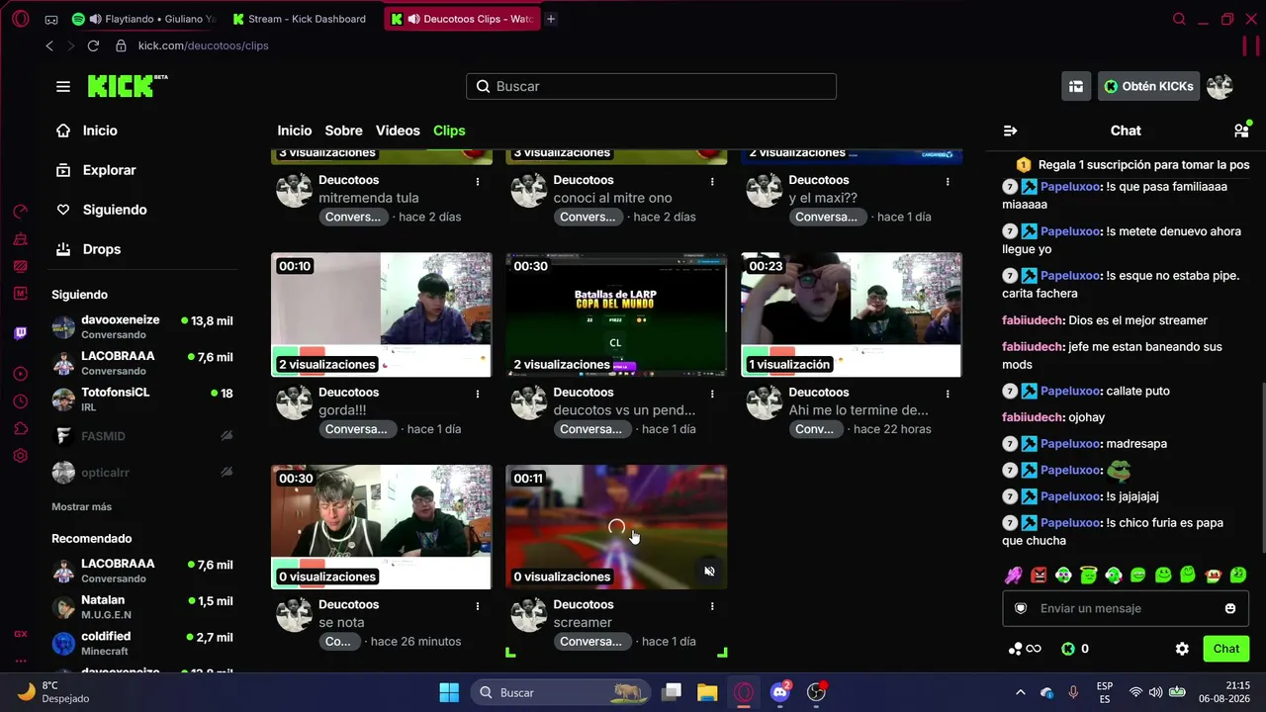Switch to the Sobre channel tab

(x=343, y=131)
